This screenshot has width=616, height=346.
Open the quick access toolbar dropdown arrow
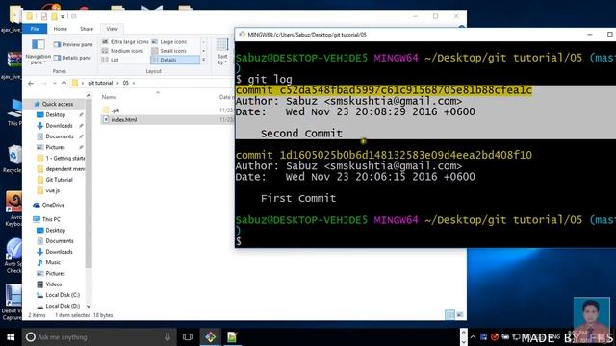(62, 17)
